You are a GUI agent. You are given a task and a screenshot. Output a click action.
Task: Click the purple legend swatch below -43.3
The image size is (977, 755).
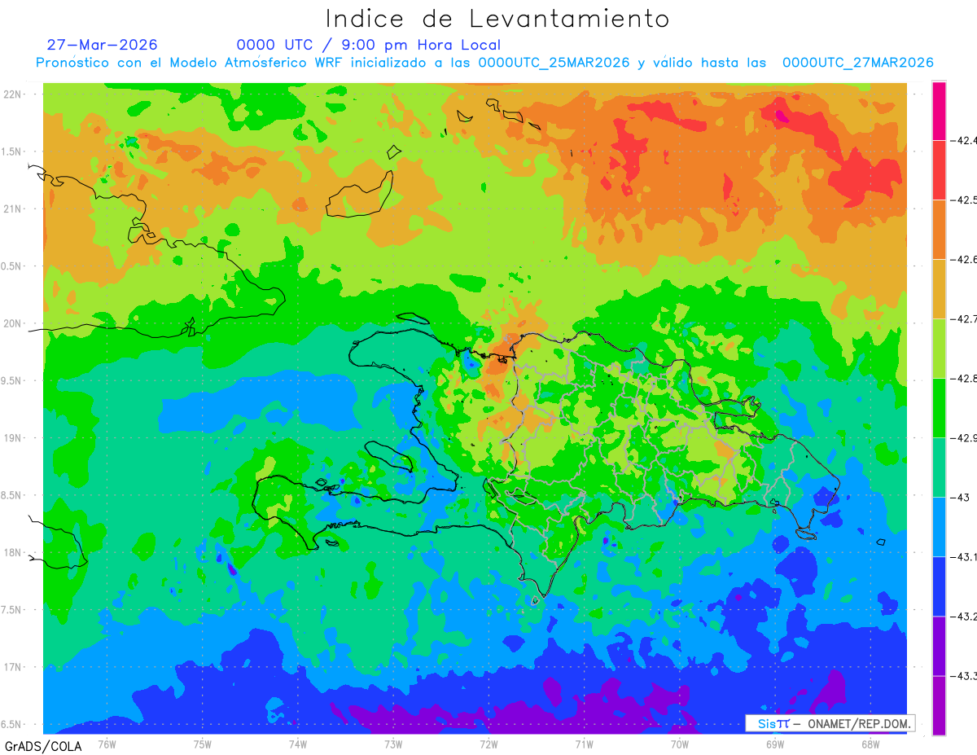click(939, 705)
